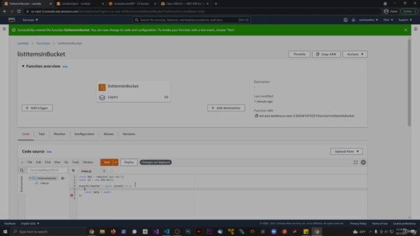Viewport: 420px width, 236px height.
Task: Open the left navigation hamburger menu
Action: [5, 29]
